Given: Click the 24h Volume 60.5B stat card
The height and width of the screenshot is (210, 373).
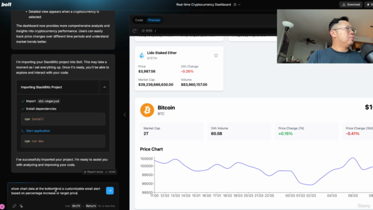Looking at the screenshot, I should tap(240, 131).
